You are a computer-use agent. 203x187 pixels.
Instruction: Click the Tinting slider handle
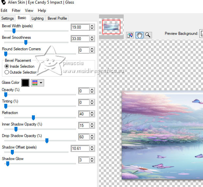(x=6, y=106)
